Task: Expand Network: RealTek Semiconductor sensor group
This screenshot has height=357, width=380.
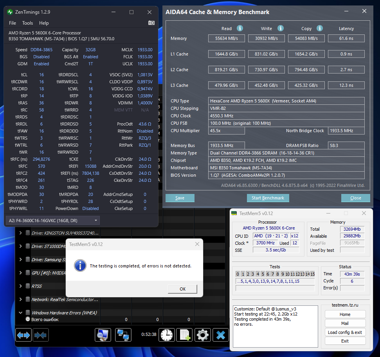Action: (x=21, y=300)
